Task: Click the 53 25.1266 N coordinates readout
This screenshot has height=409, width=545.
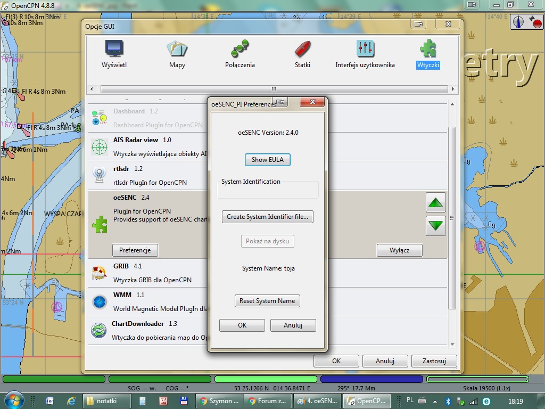Action: pyautogui.click(x=272, y=388)
